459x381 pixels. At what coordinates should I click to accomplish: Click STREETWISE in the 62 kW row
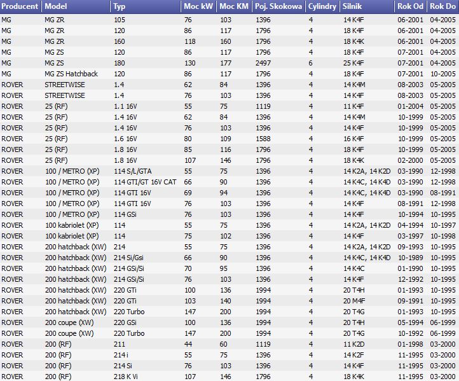[65, 85]
